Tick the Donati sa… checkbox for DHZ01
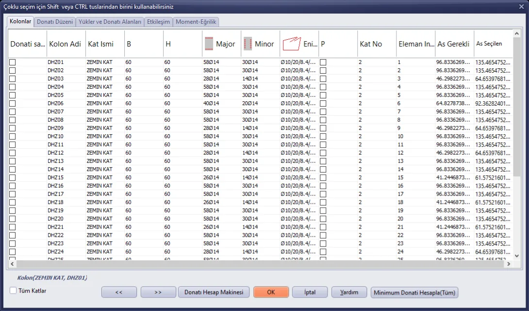 coord(13,62)
